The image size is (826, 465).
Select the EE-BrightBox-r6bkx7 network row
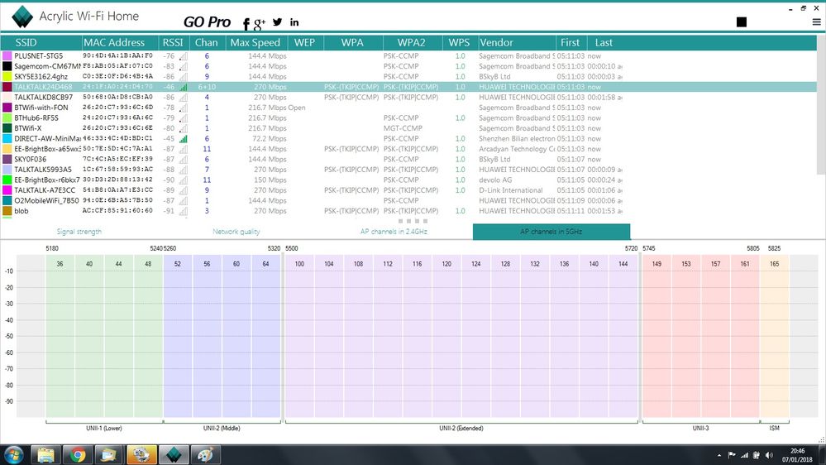pyautogui.click(x=408, y=180)
